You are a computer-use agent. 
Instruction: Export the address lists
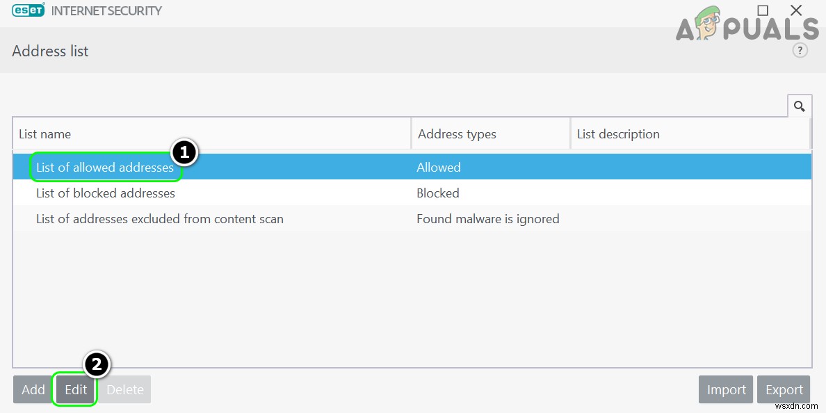tap(784, 389)
